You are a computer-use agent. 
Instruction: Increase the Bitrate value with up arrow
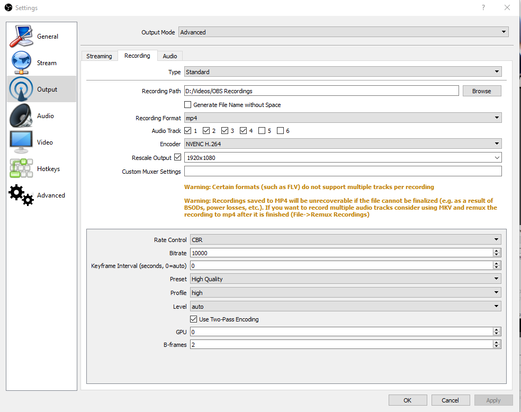tap(497, 250)
